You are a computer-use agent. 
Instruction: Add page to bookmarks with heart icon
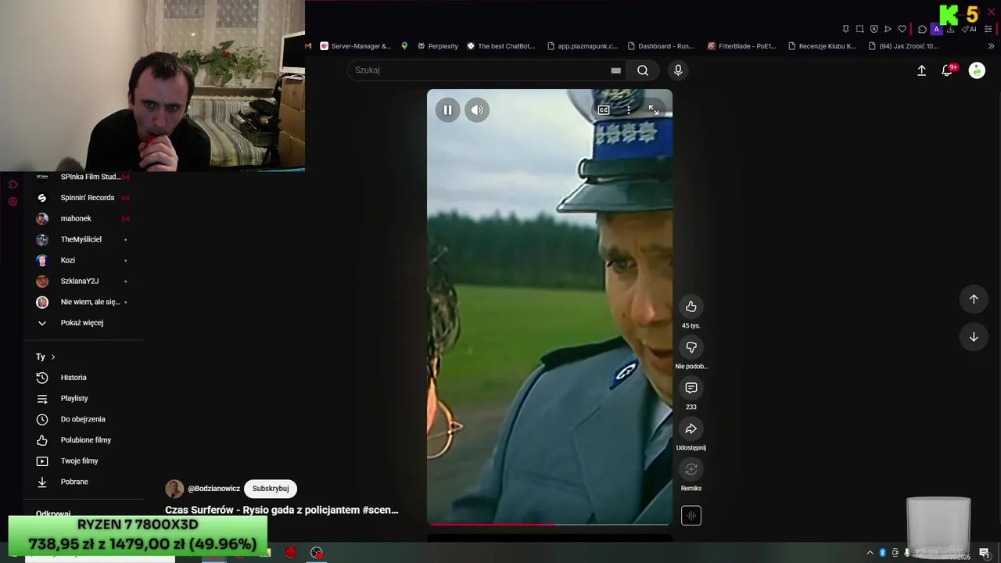click(x=902, y=29)
